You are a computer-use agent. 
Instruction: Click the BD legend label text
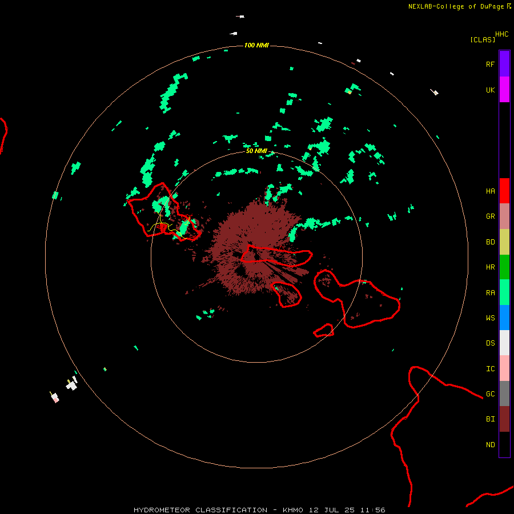pos(491,242)
